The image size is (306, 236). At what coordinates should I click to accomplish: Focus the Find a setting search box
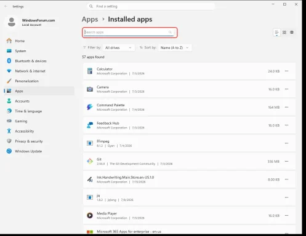(151, 6)
